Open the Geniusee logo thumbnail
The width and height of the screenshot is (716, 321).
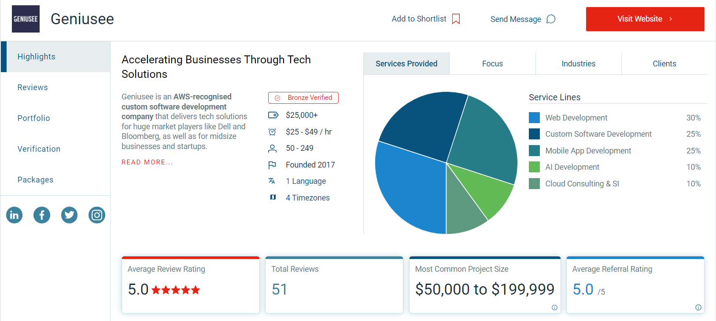tap(26, 19)
